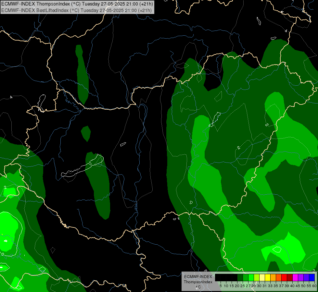Click the legend tick label 33
This screenshot has height=292, width=318.
point(271,286)
